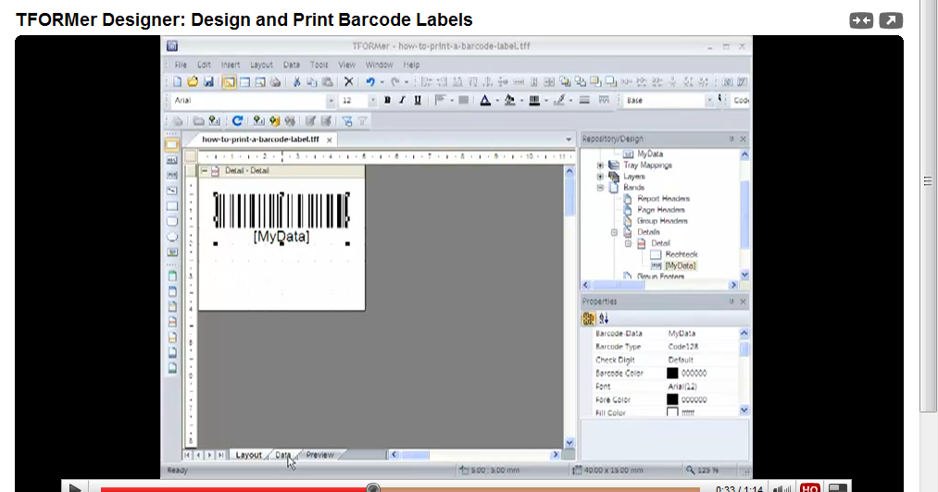Paste with the clipboard icon
Viewport: 938px width, 492px height.
click(x=327, y=82)
